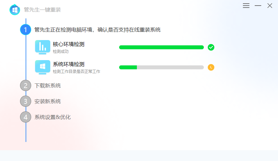
Task: Click the 管先生一键重装 title text
Action: tap(42, 10)
